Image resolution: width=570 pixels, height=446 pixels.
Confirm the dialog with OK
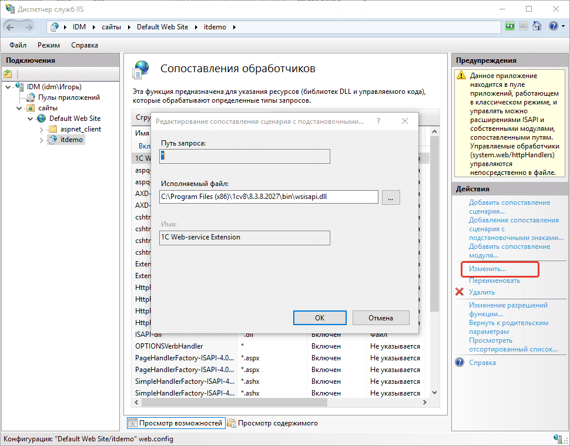(x=319, y=317)
